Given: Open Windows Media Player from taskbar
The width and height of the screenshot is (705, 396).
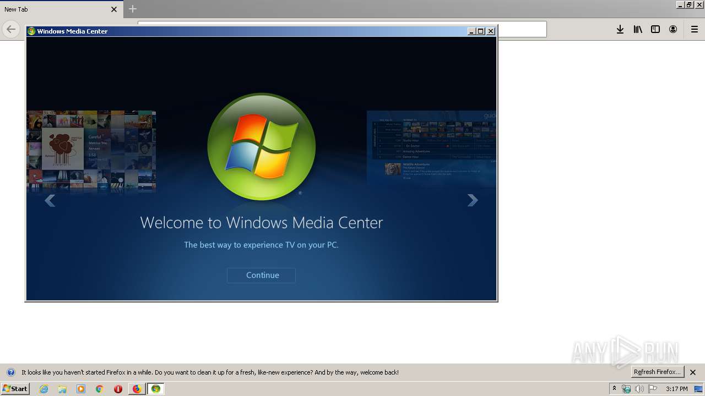Looking at the screenshot, I should pos(81,389).
